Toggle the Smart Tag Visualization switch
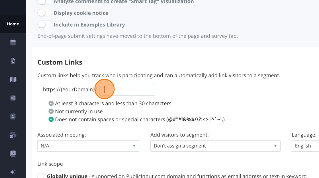319x178 pixels. pos(45,2)
